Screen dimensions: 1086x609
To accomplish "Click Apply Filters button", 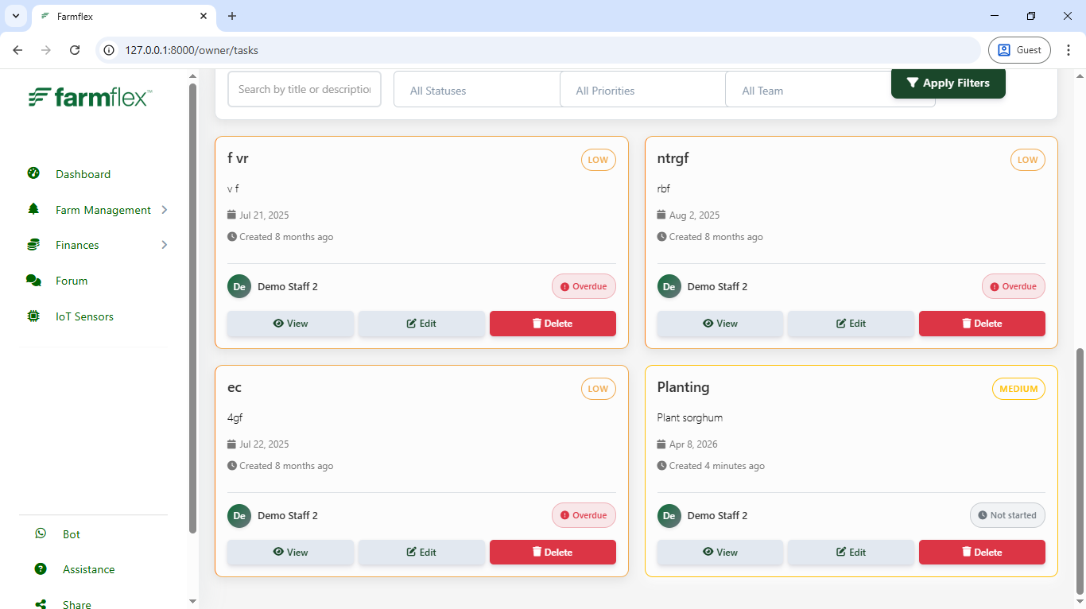I will [x=948, y=83].
